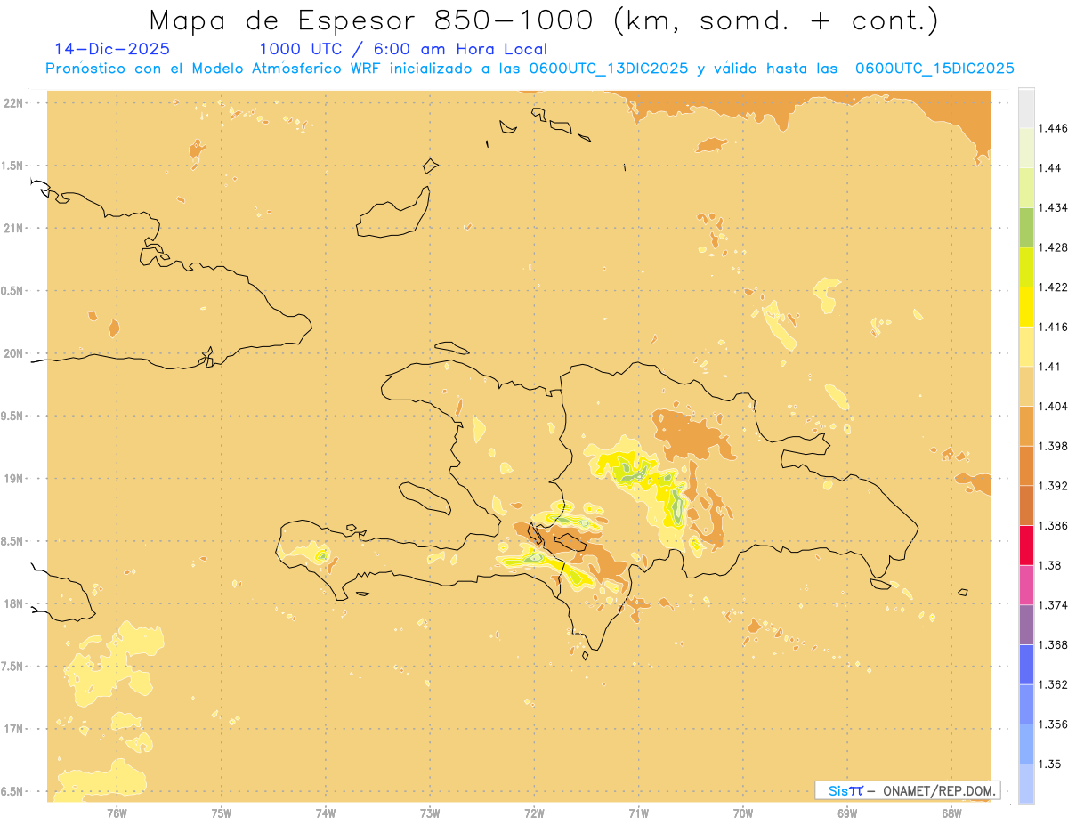Click the '69W' longitude axis label
This screenshot has width=1068, height=825.
847,813
